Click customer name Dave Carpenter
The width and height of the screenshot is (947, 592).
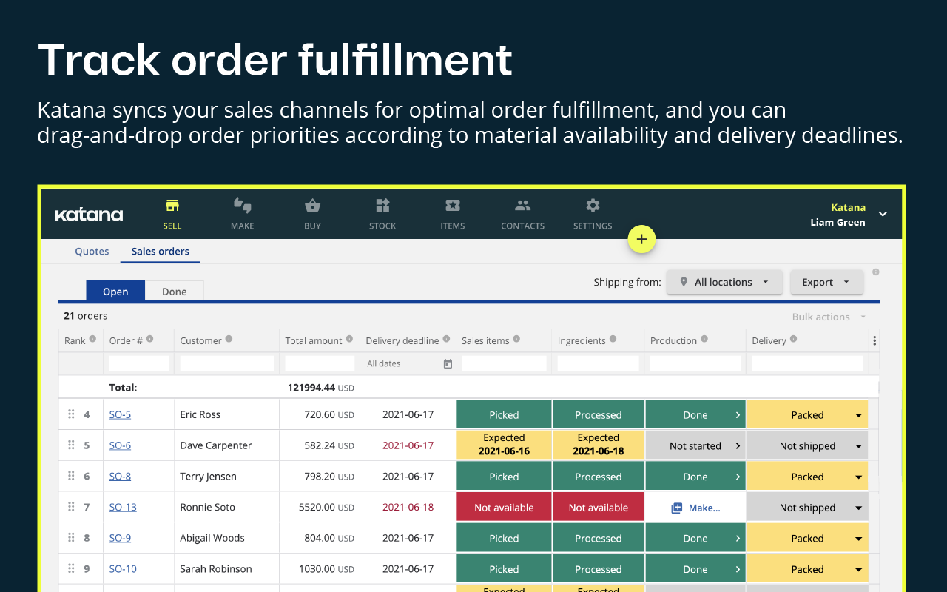coord(216,445)
